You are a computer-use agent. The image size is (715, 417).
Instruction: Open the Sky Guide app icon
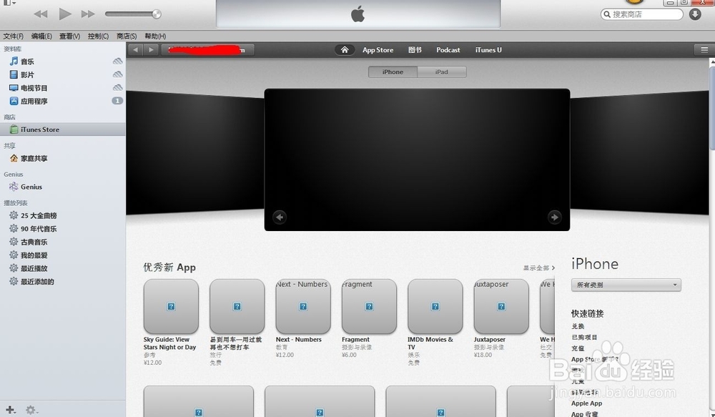171,306
